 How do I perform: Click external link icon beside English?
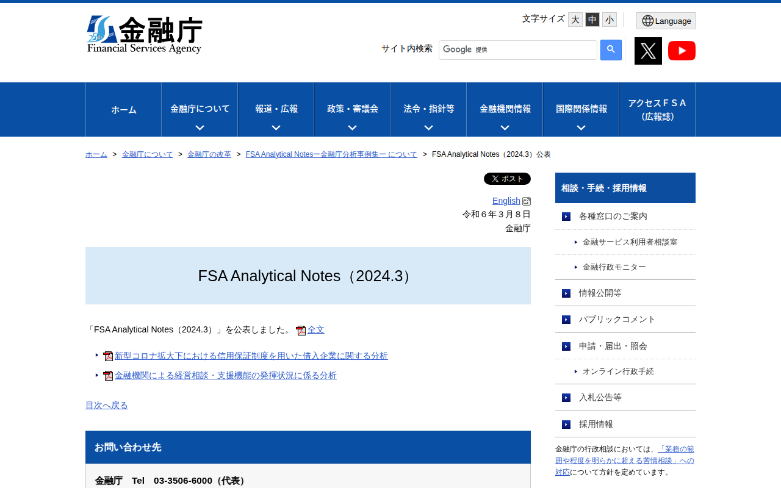(x=527, y=201)
